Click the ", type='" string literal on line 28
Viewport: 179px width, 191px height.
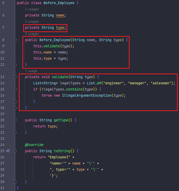[60, 170]
